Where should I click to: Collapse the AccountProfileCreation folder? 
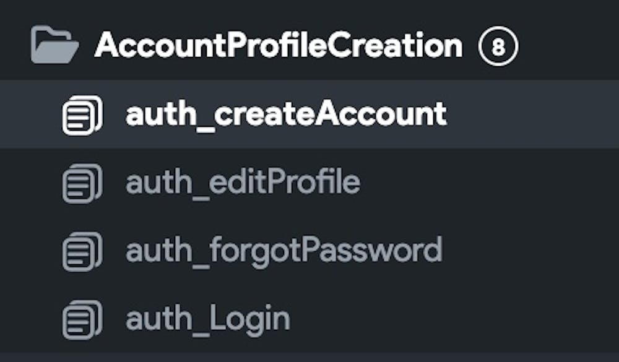pyautogui.click(x=279, y=46)
